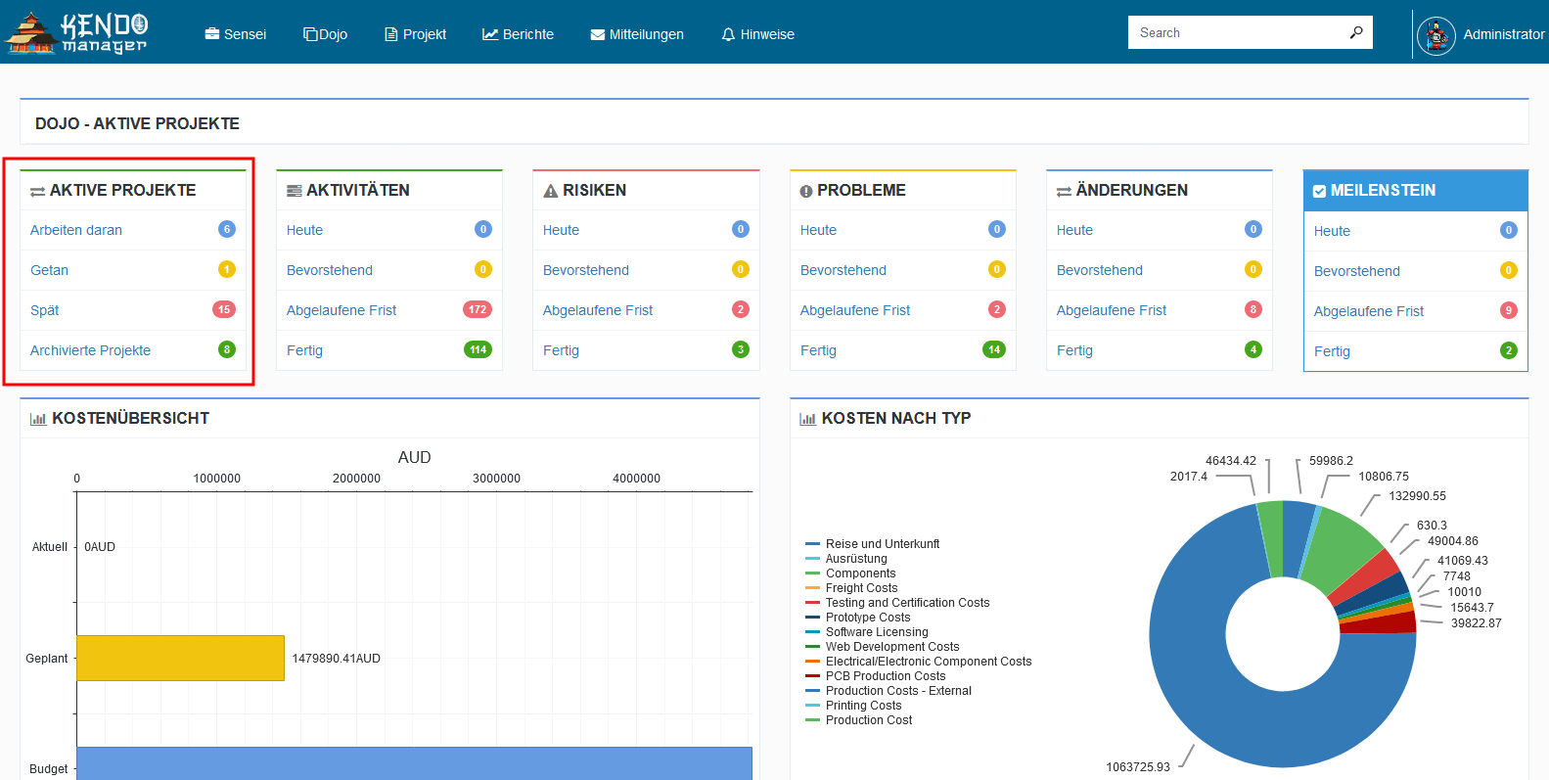Image resolution: width=1549 pixels, height=780 pixels.
Task: Click the yellow Geplant bar in chart
Action: tap(180, 659)
